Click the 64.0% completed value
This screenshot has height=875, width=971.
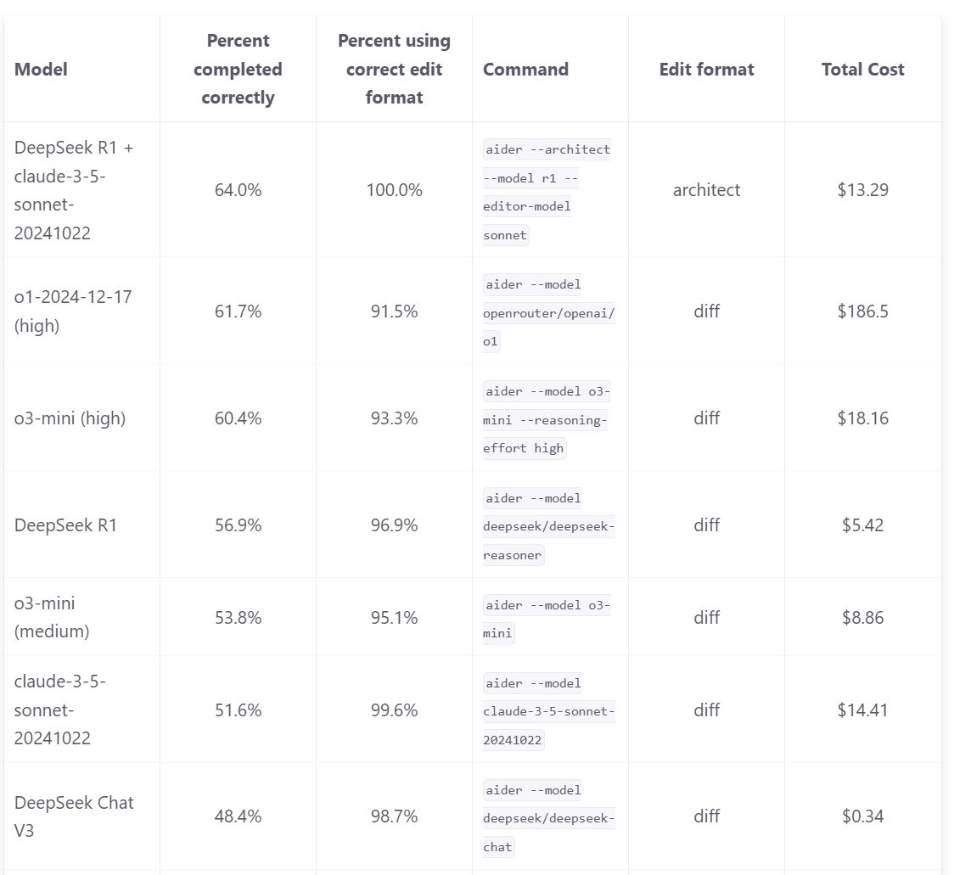coord(238,190)
